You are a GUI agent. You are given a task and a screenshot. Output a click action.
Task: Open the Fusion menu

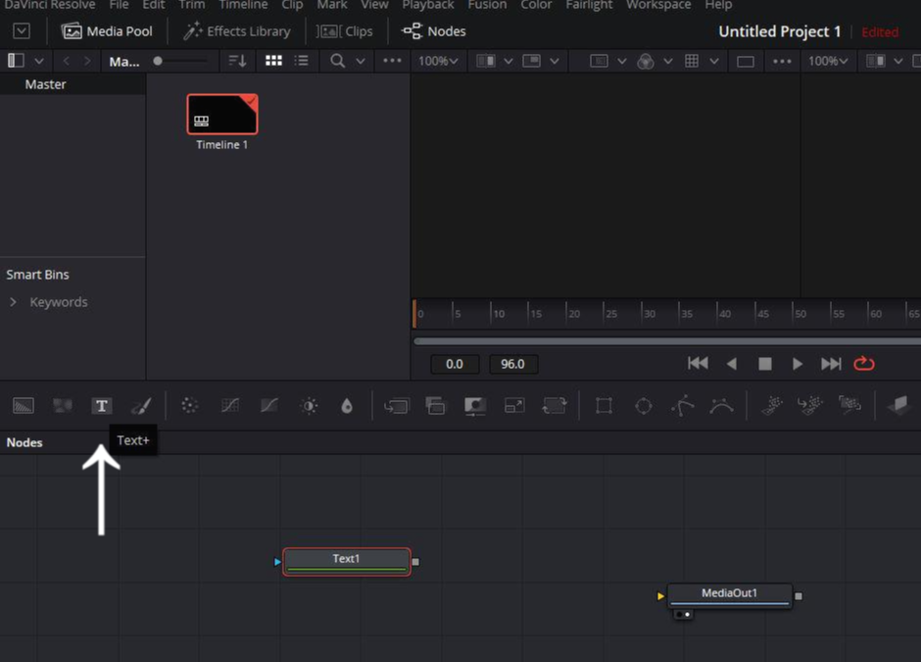coord(487,5)
